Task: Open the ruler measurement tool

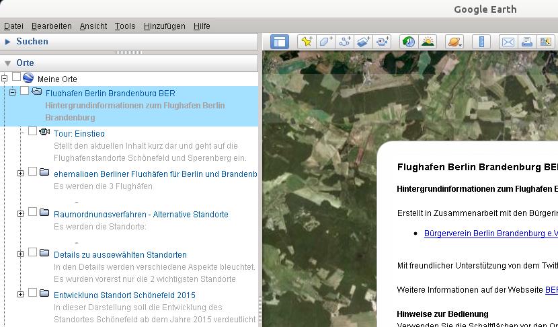Action: coord(481,42)
